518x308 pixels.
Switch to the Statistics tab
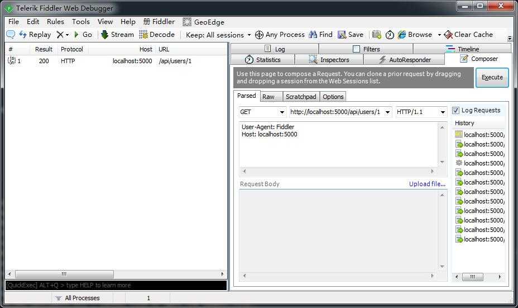pyautogui.click(x=263, y=60)
